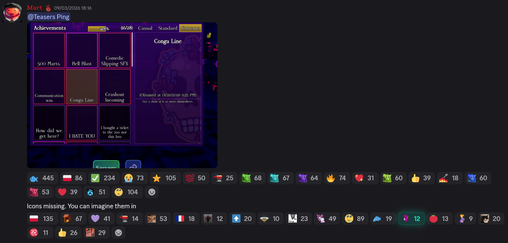Viewport: 508px width, 243px height.
Task: Click the red heart reaction with 39
Action: tap(68, 192)
